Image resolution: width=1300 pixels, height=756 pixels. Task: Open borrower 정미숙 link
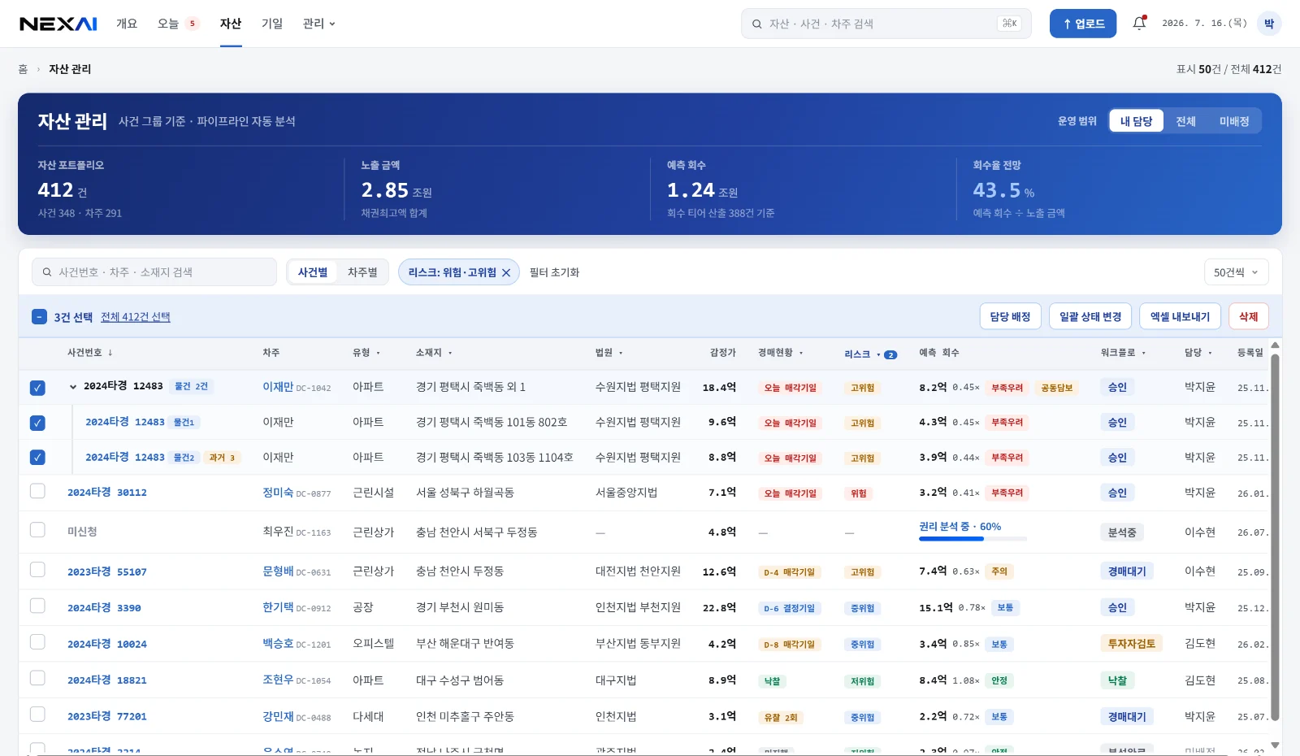point(278,493)
